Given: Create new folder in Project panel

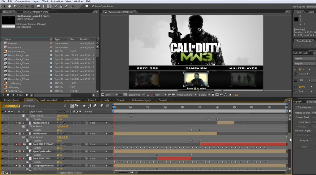Looking at the screenshot, I should pos(8,95).
